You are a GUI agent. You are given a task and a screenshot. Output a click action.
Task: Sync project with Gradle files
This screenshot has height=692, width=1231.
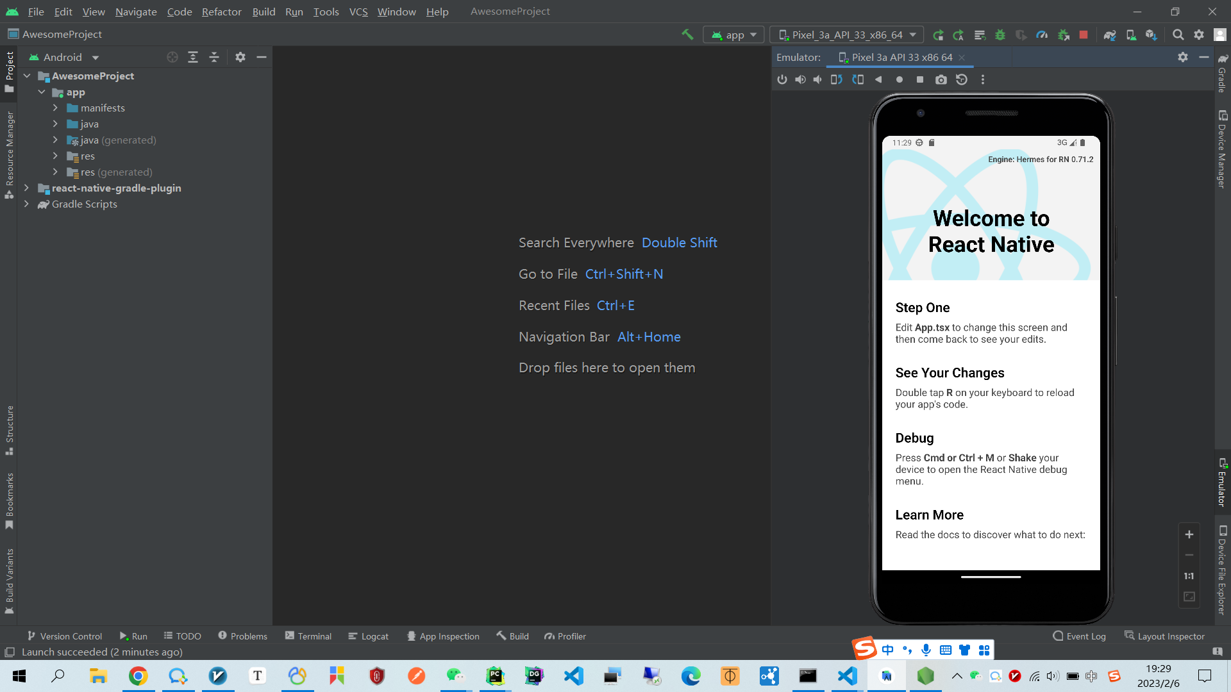1110,35
